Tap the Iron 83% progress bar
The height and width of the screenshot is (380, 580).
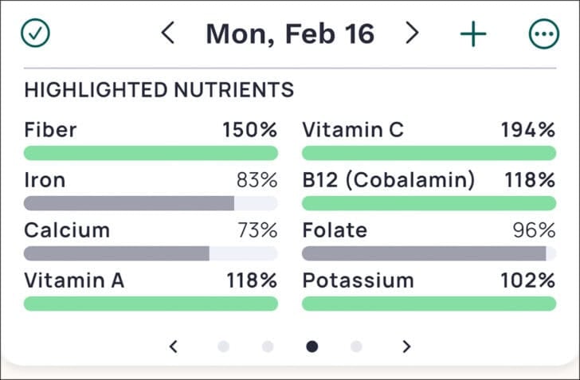click(x=151, y=203)
